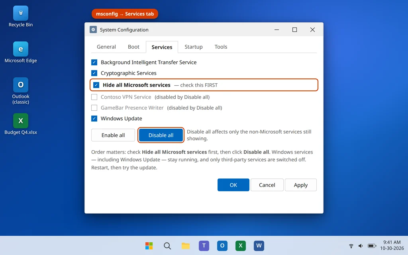Switch to the Tools tab
The image size is (408, 255).
click(x=221, y=47)
